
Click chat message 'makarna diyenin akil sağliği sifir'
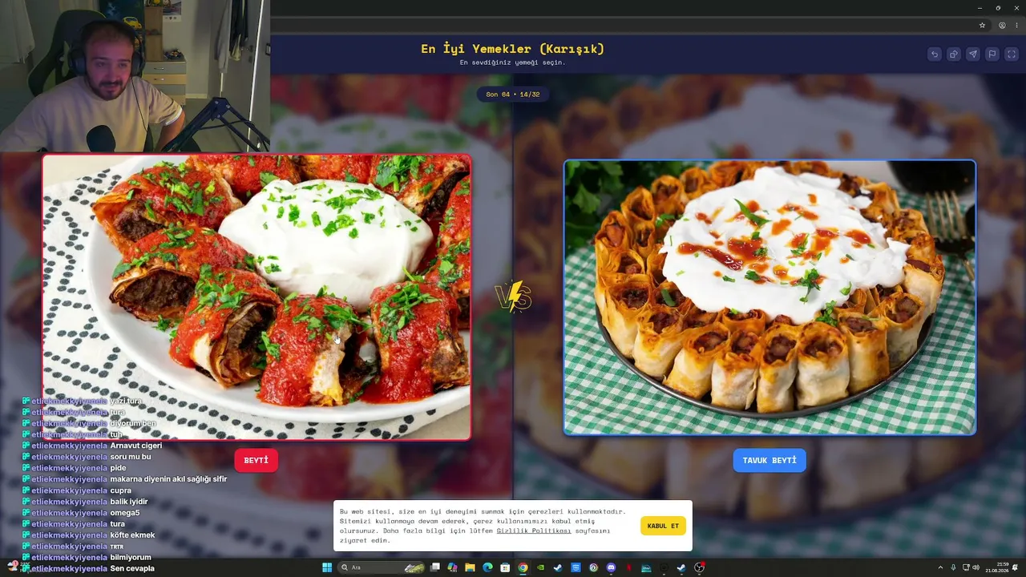tap(168, 479)
